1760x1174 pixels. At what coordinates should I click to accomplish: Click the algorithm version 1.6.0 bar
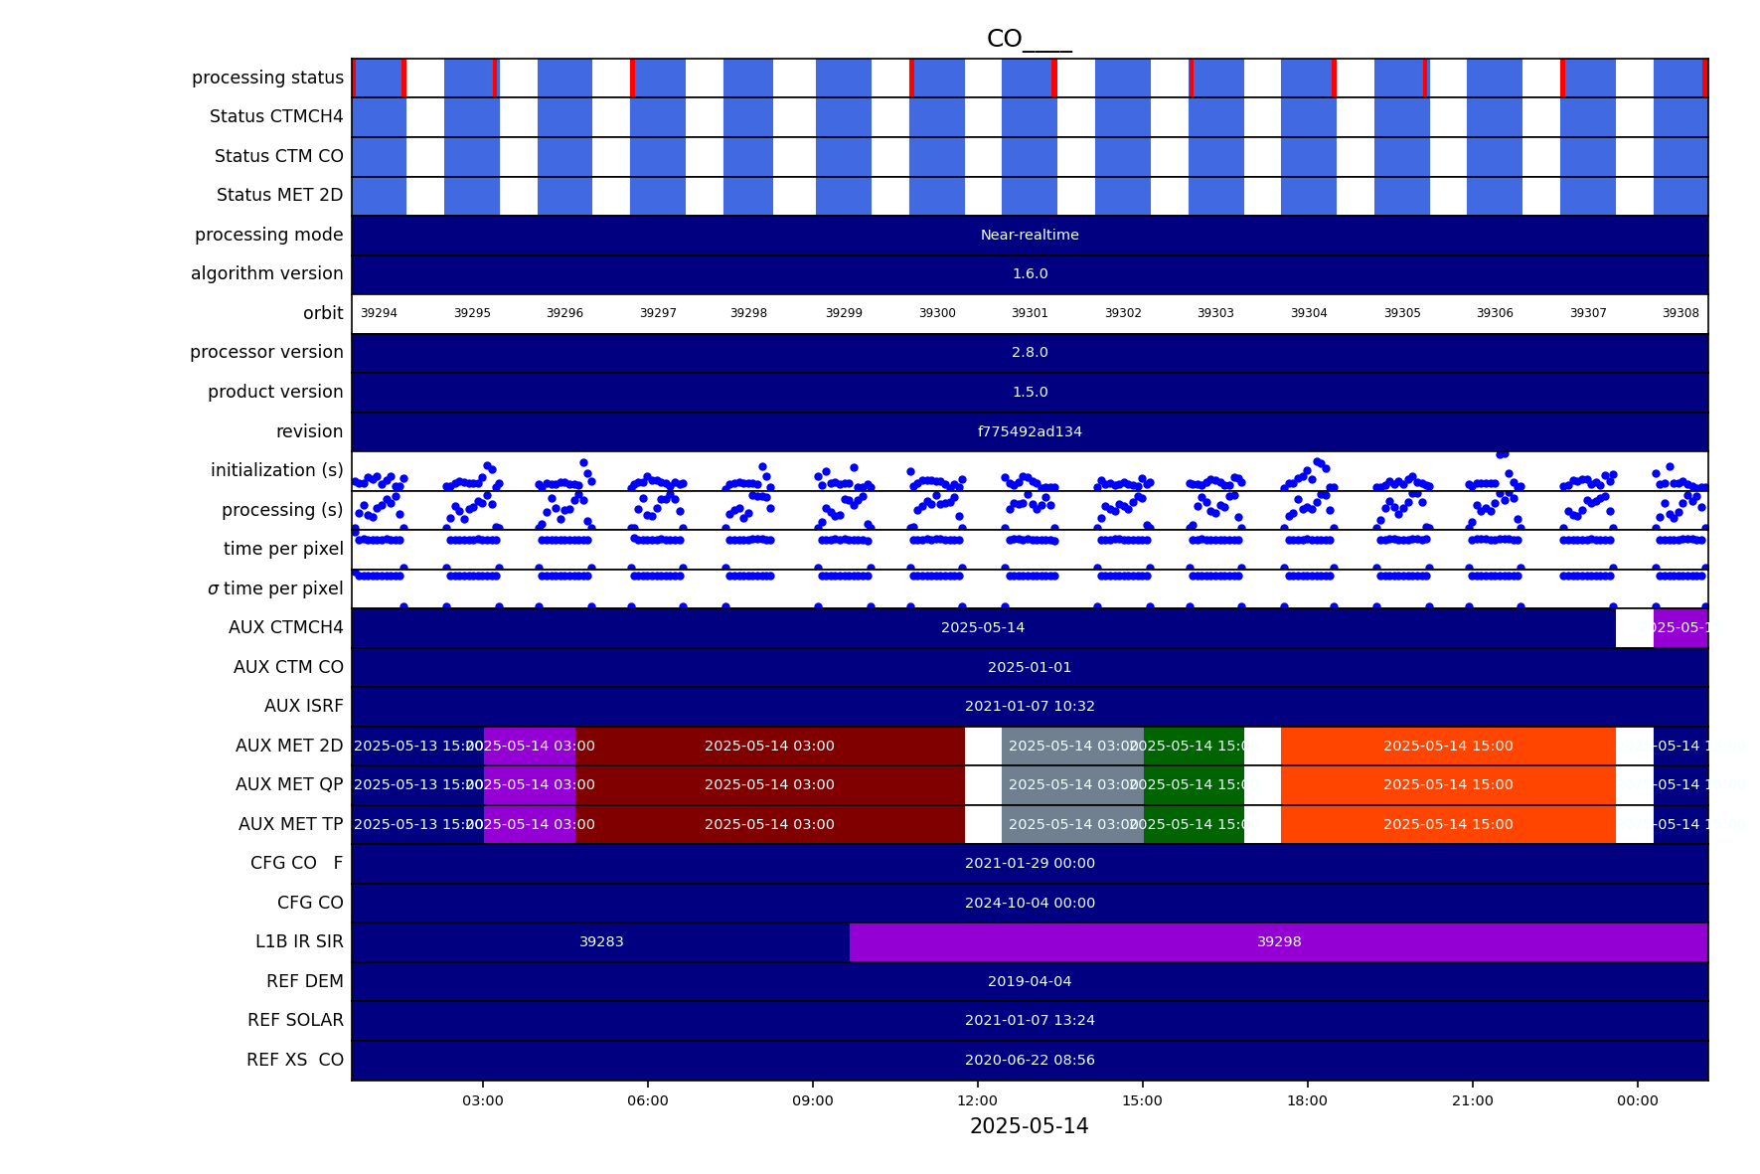point(1030,274)
